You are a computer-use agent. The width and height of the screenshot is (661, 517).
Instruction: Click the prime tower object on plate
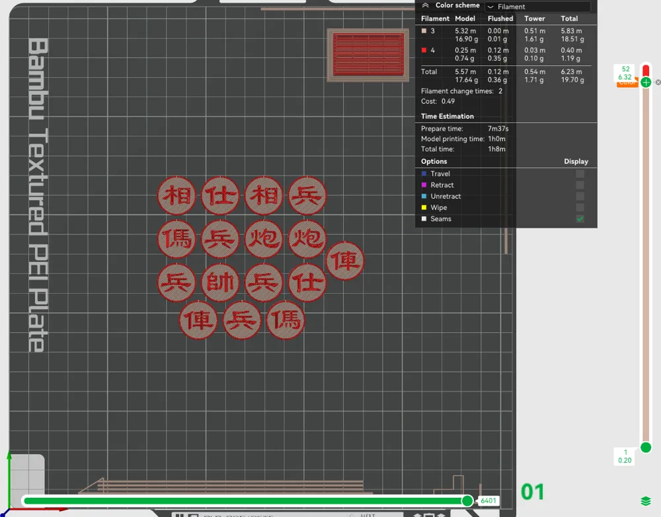tap(368, 54)
